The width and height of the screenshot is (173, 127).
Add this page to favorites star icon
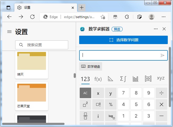coord(103,17)
